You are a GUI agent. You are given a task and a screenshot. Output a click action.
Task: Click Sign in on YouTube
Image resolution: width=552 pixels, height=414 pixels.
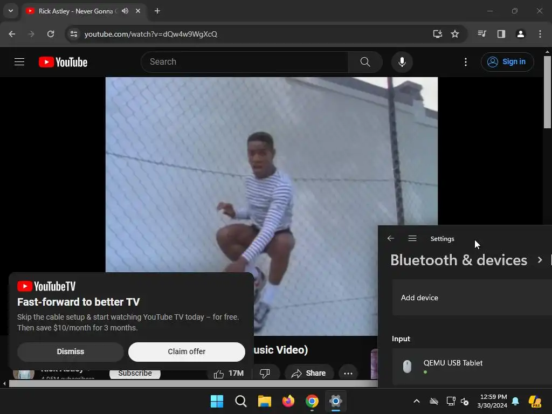tap(507, 62)
